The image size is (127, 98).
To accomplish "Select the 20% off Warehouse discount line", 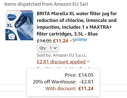I will pos(63,82).
